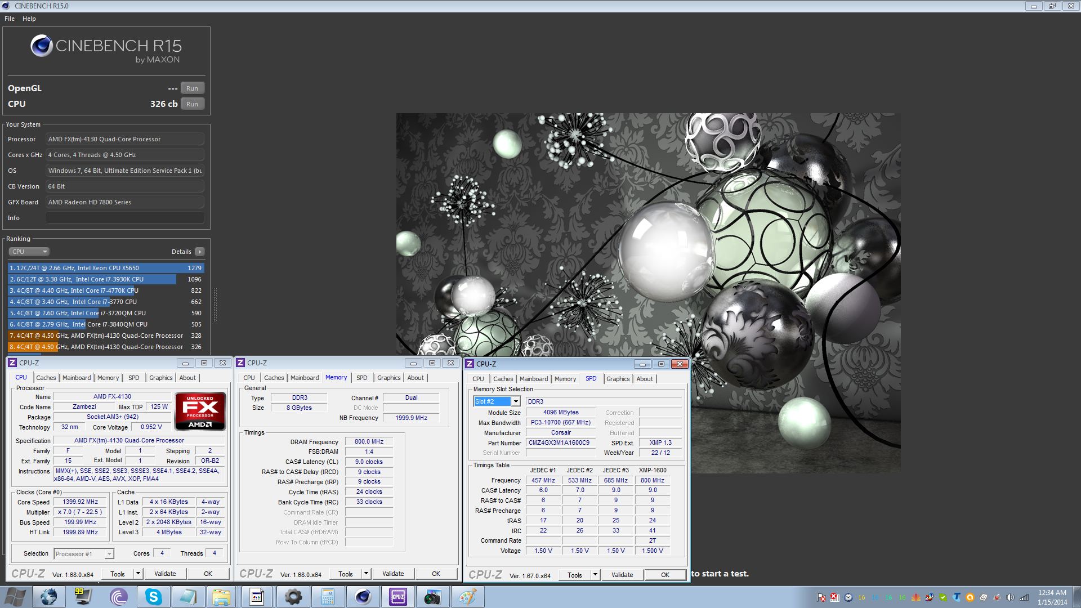Screen dimensions: 1081x608
Task: Click the orange circle tray icon
Action: 970,597
